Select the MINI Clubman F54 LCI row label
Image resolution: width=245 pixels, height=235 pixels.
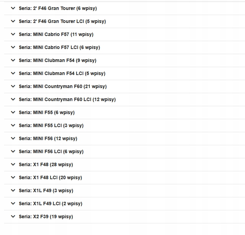(62, 73)
